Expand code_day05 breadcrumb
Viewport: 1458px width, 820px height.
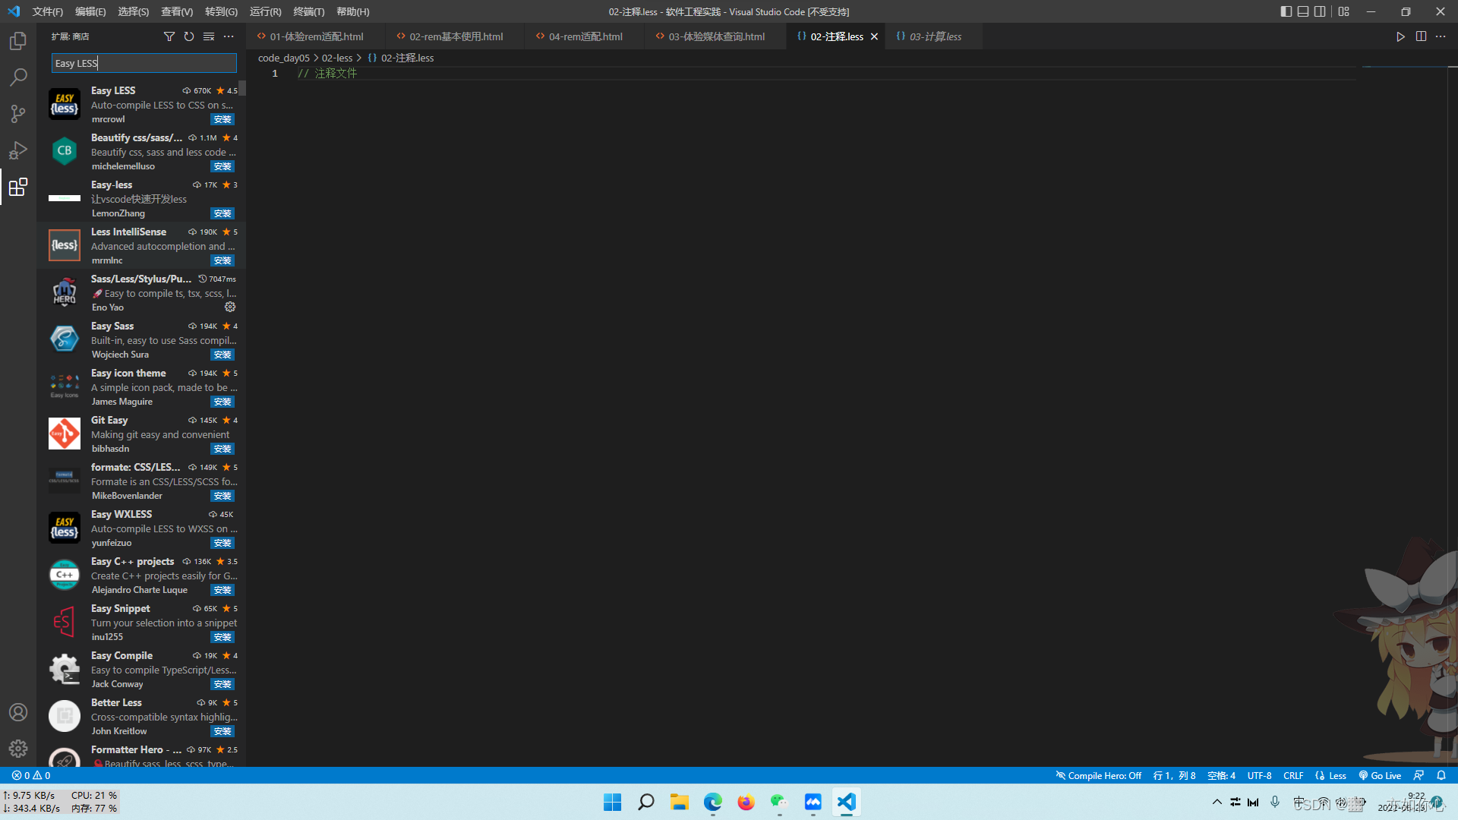pyautogui.click(x=284, y=58)
